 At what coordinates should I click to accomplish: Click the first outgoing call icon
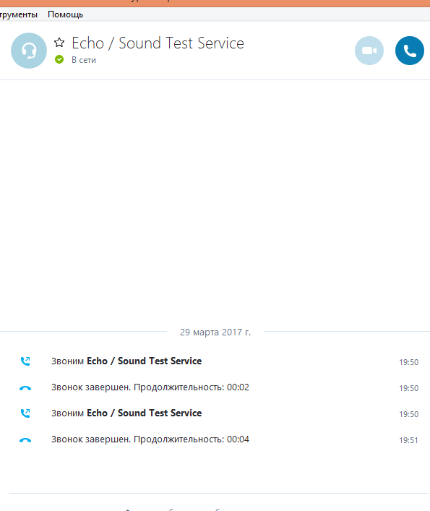(25, 361)
